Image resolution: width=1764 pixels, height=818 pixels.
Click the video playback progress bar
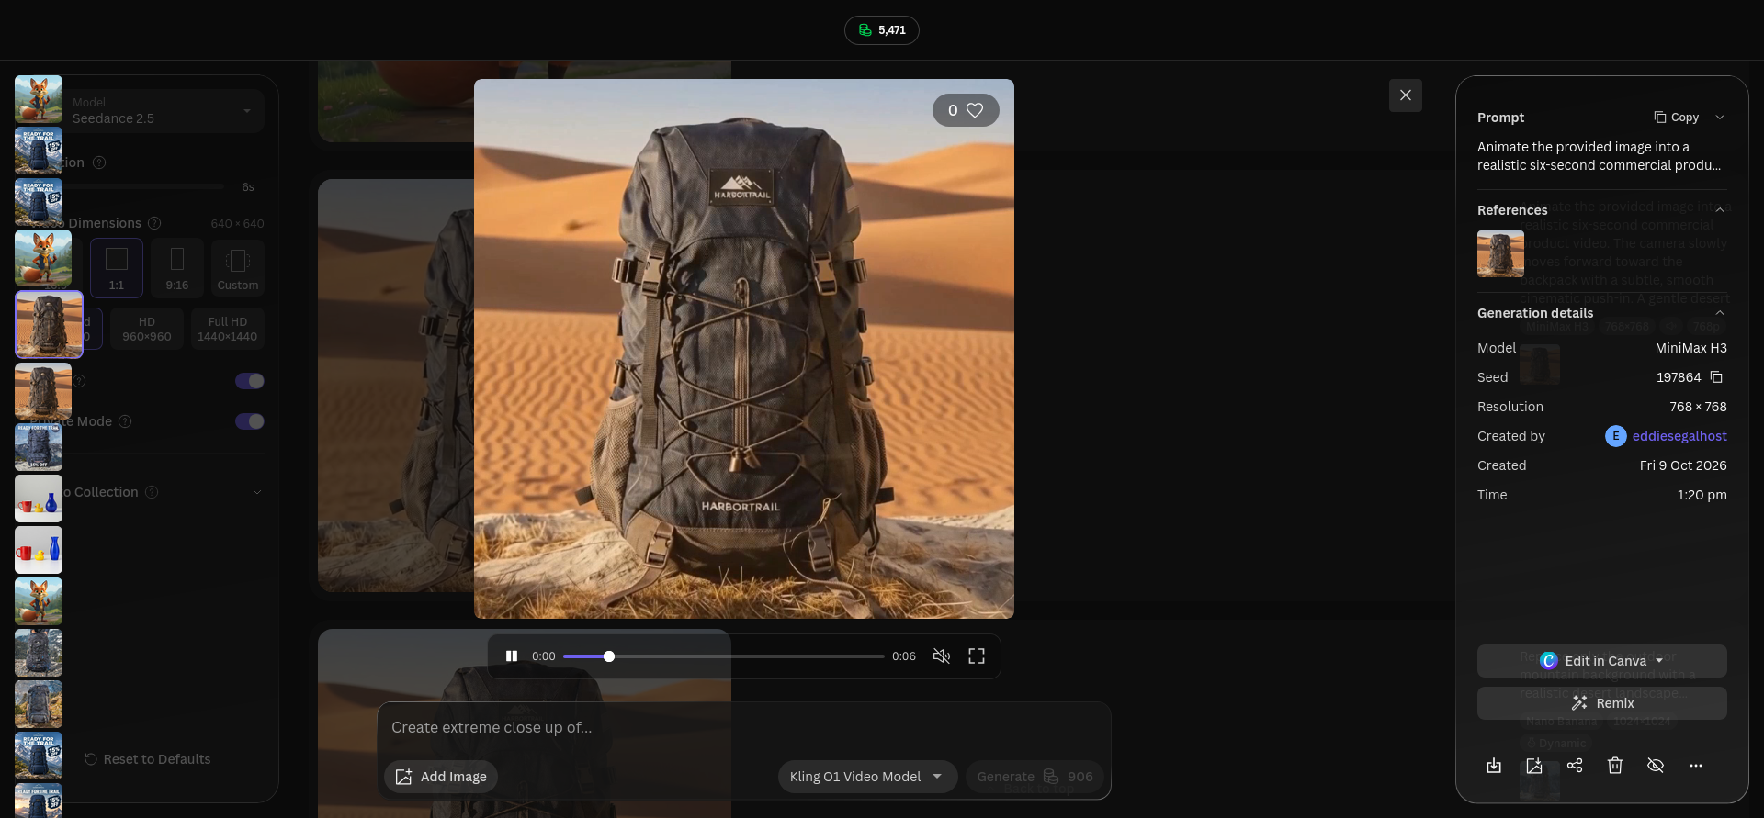tap(724, 656)
